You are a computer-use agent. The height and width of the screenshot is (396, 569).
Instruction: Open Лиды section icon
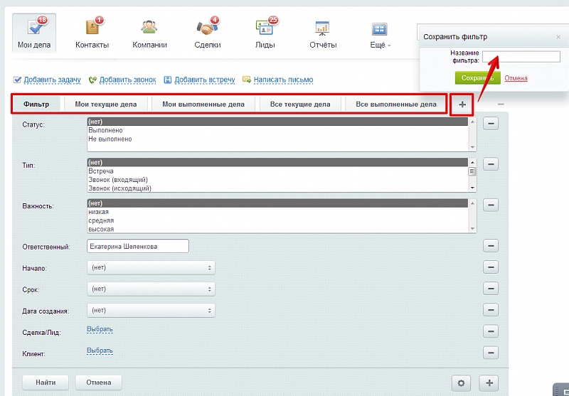(265, 29)
